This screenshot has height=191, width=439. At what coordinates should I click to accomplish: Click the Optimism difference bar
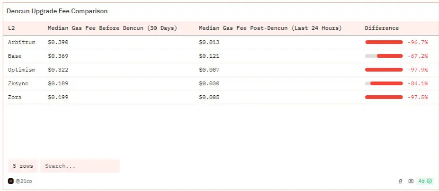click(384, 70)
